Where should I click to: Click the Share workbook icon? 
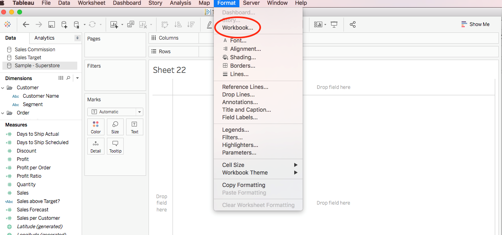pyautogui.click(x=353, y=25)
